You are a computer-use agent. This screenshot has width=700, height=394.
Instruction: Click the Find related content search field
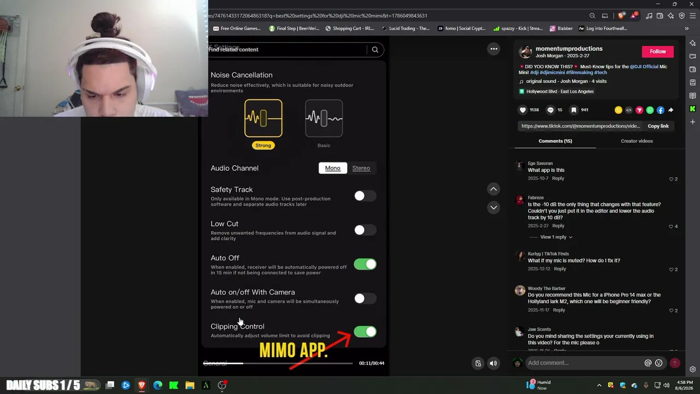[x=287, y=50]
